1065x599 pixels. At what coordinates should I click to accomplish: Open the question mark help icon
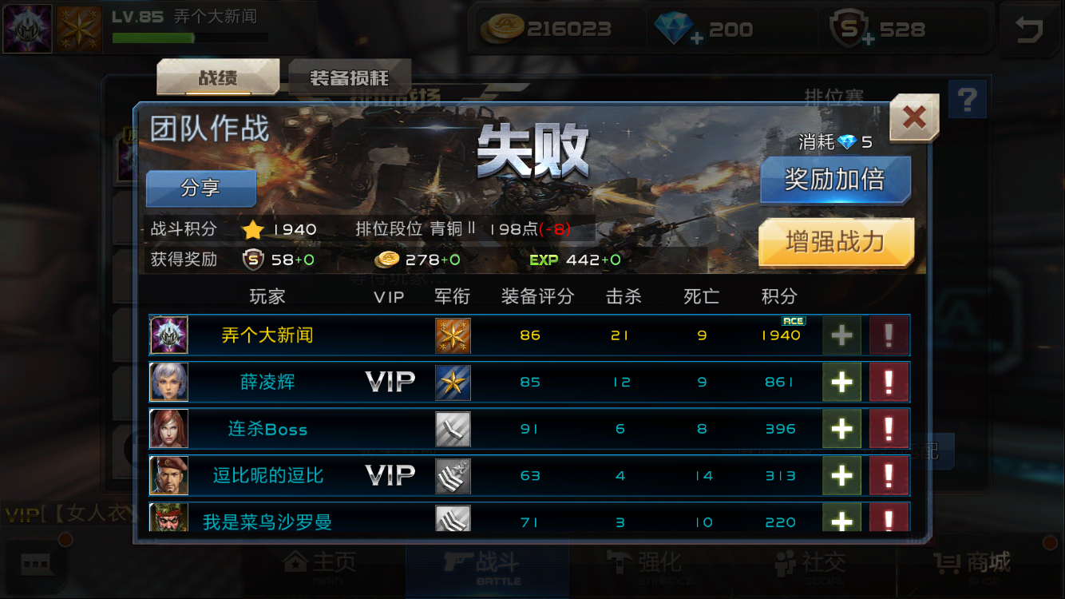click(967, 101)
